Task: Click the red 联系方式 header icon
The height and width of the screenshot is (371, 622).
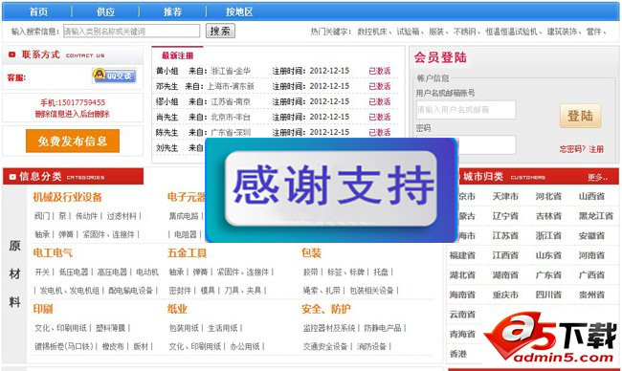Action: 11,55
